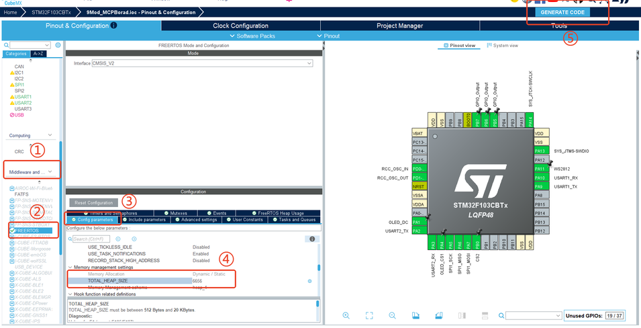Image resolution: width=641 pixels, height=328 pixels.
Task: Switch to System view
Action: point(503,46)
